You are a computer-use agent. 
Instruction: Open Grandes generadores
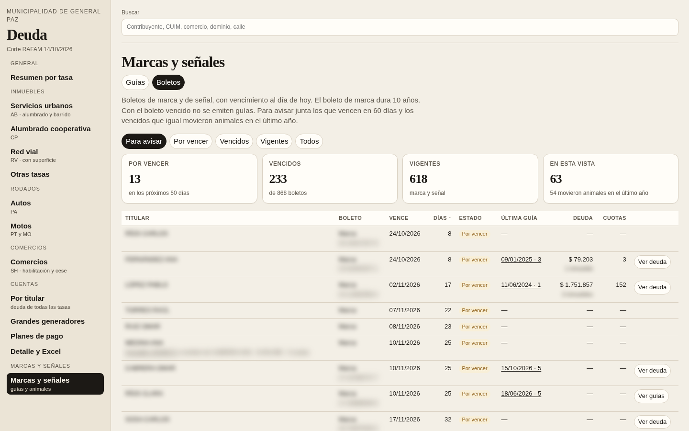[x=55, y=321]
